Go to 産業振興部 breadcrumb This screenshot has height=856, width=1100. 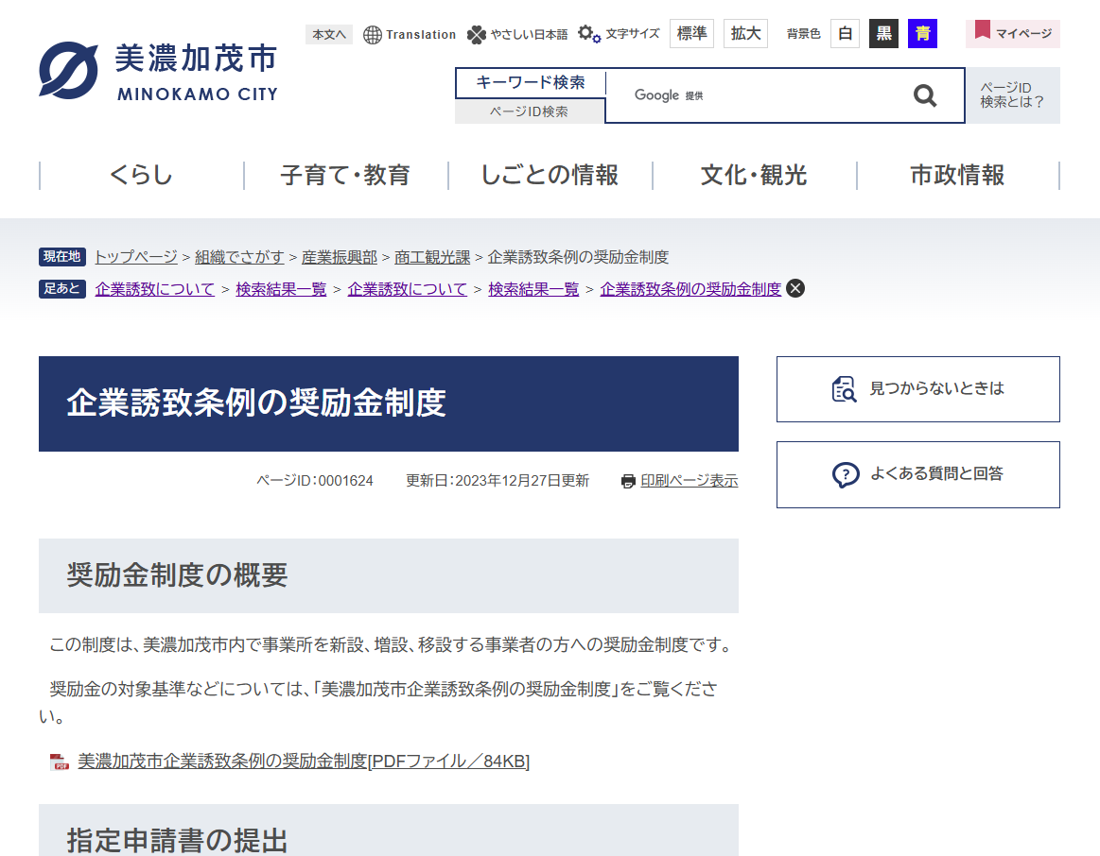pos(340,257)
